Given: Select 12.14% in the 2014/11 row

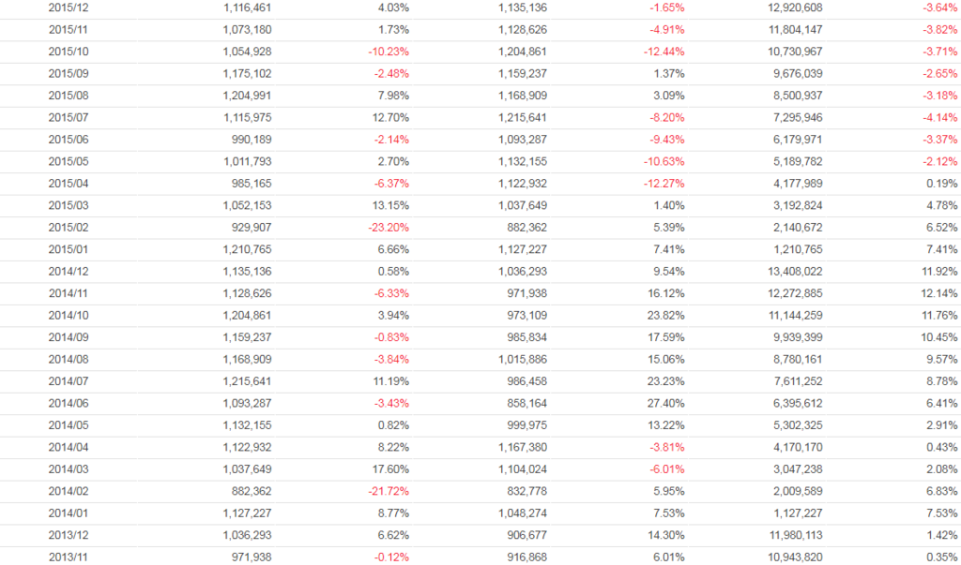Looking at the screenshot, I should point(938,292).
